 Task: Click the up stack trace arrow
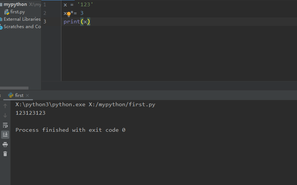click(5, 106)
